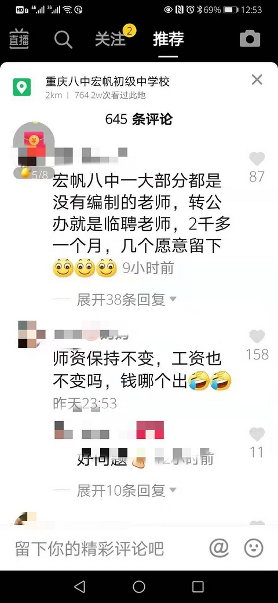Tap the 留下你的精彩评论吧 comment field
The height and width of the screenshot is (603, 278).
tap(89, 548)
